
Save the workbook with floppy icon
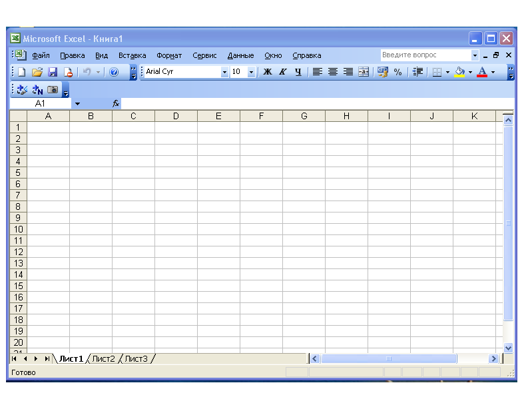(53, 73)
